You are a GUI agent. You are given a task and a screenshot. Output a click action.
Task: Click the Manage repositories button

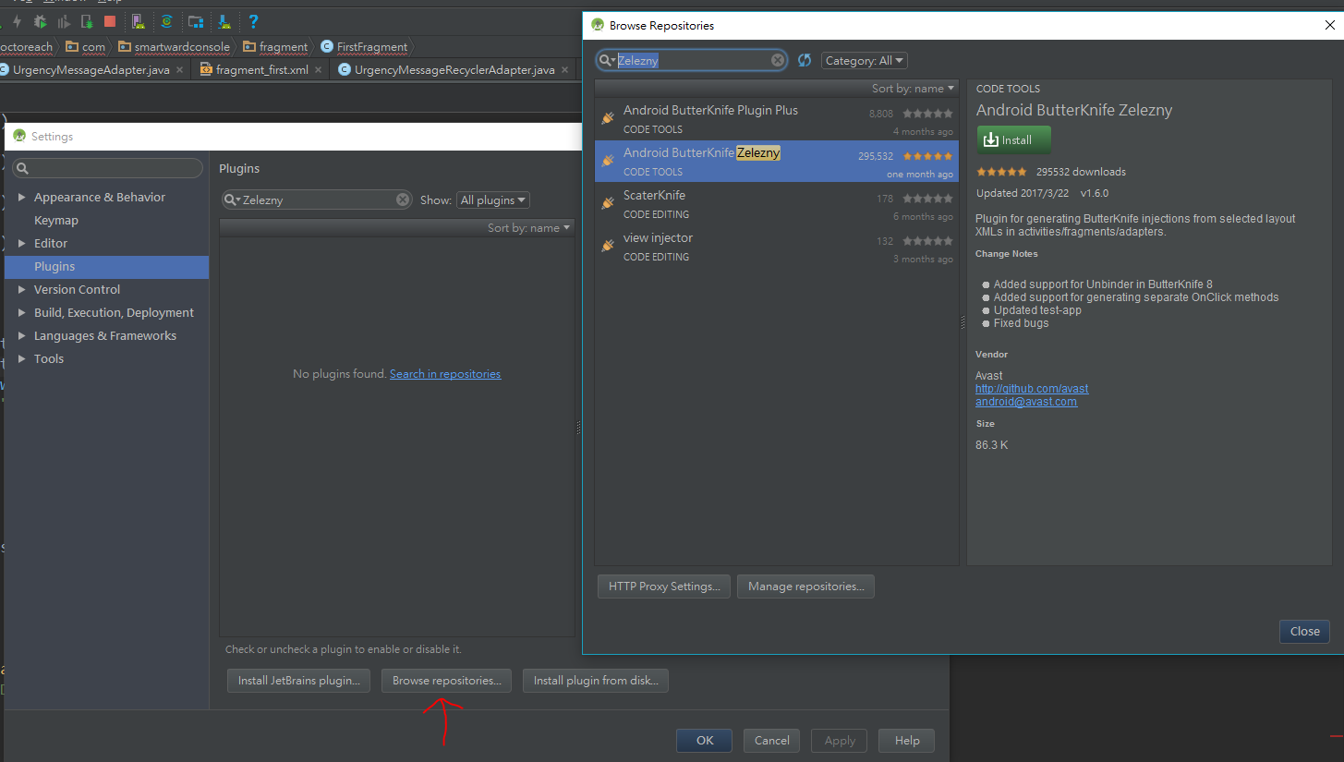point(805,587)
